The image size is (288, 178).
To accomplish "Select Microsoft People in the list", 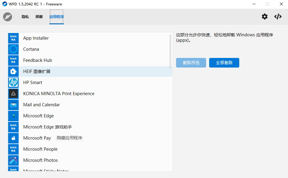I will click(x=90, y=149).
